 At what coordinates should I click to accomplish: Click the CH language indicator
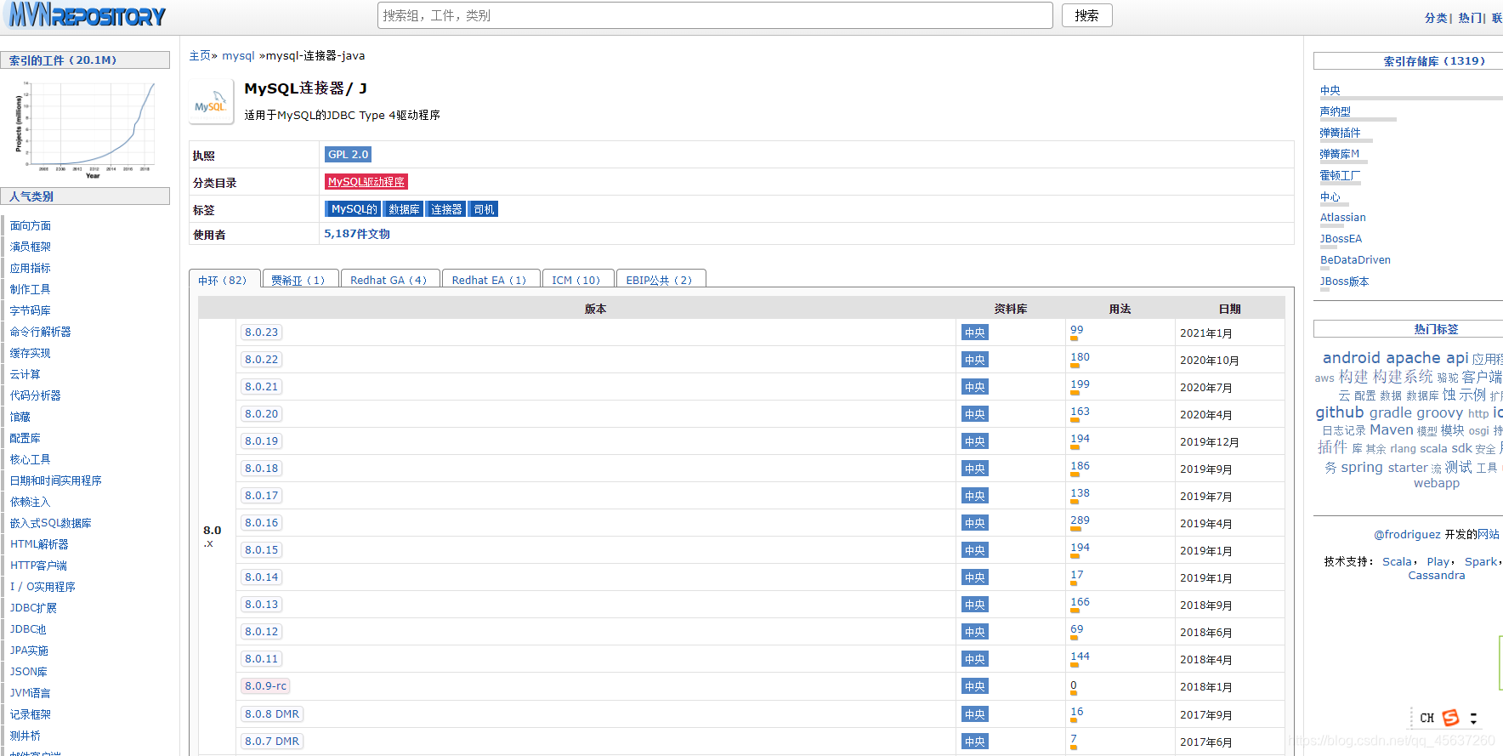(1427, 718)
